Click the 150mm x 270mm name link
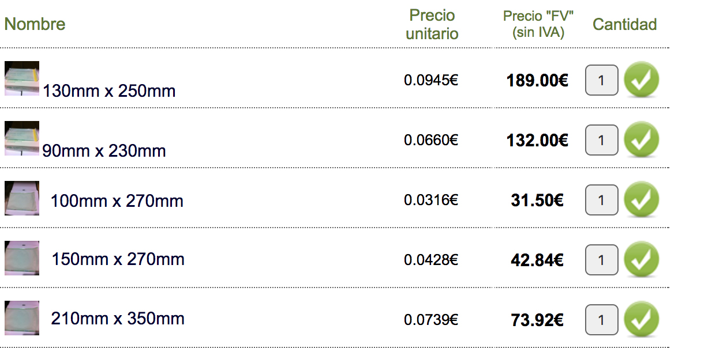Image resolution: width=723 pixels, height=348 pixels. pyautogui.click(x=118, y=259)
